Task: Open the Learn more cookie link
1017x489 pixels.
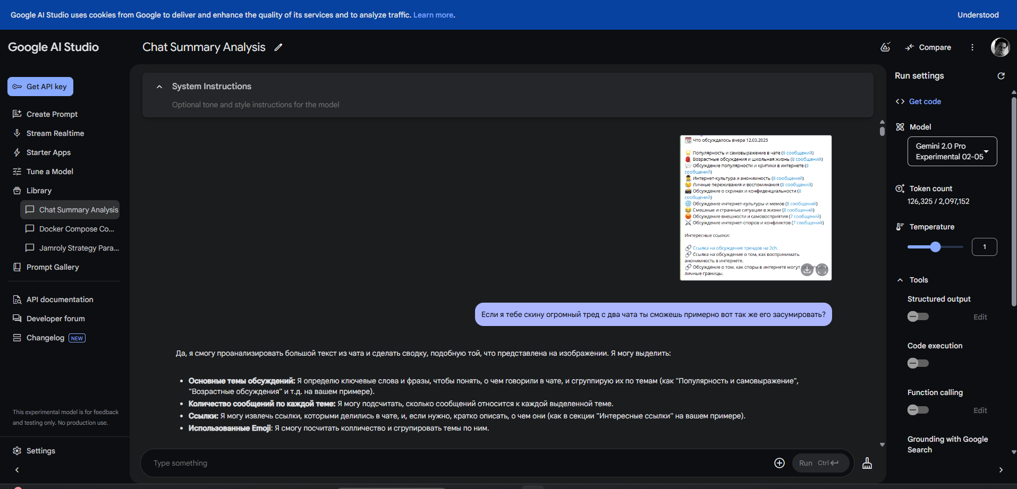Action: tap(434, 15)
